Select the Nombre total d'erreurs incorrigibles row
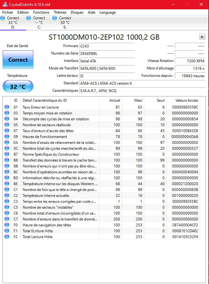Image resolution: width=209 pixels, height=284 pixels. [101, 213]
